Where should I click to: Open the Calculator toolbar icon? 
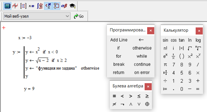coord(7,6)
